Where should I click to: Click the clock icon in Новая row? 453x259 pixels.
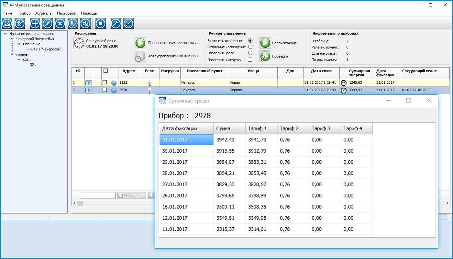coord(344,83)
